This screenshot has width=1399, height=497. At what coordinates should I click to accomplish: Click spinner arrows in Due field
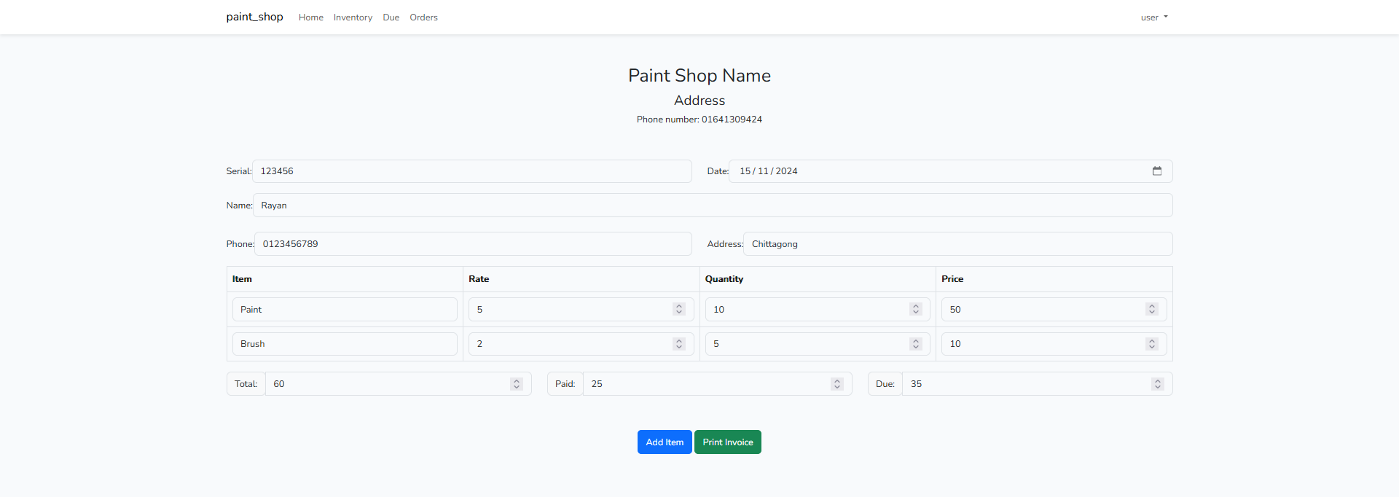point(1157,384)
